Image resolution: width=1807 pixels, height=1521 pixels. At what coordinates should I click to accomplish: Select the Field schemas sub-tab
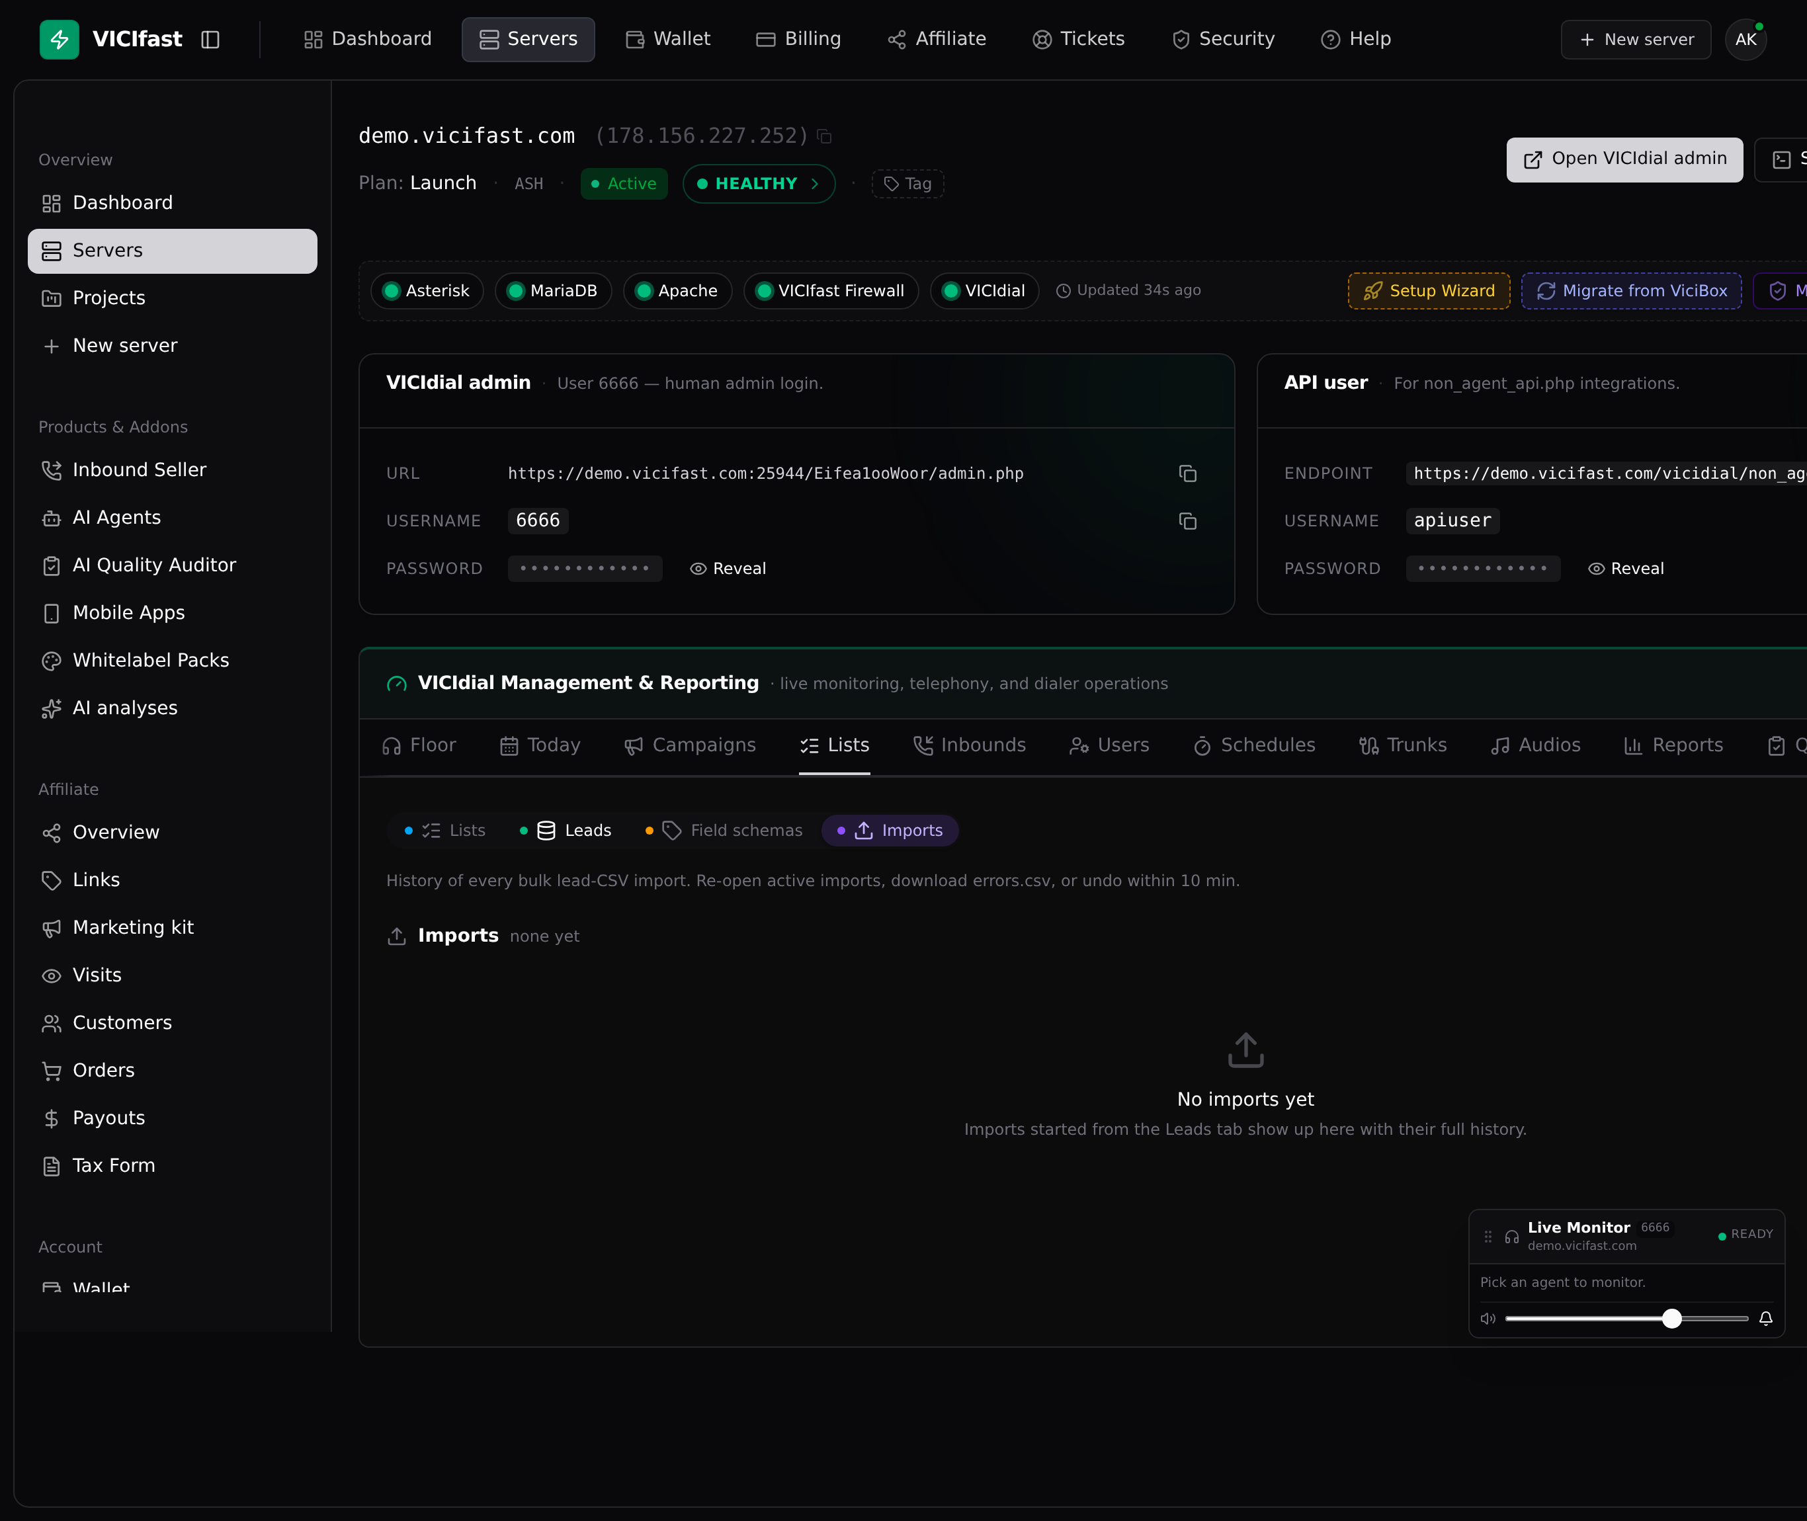coord(724,831)
